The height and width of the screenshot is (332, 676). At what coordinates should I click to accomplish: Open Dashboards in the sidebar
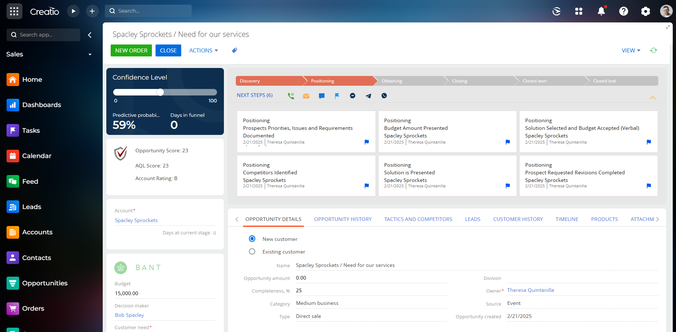(34, 105)
